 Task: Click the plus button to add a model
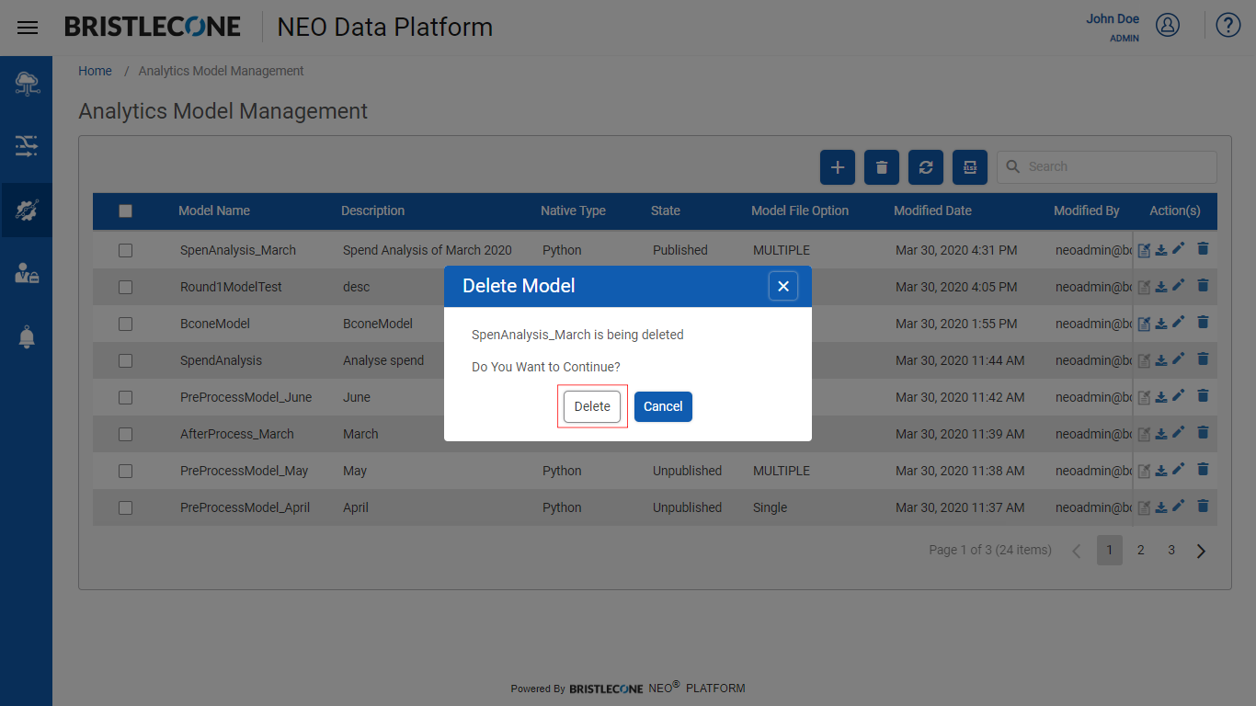click(x=838, y=167)
